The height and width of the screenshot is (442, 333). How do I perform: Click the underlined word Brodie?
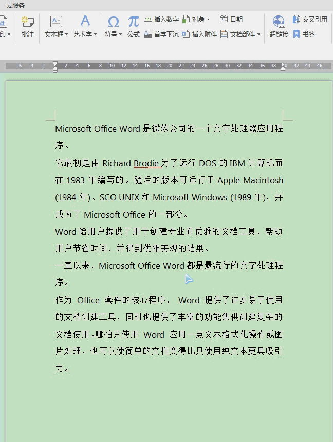(x=146, y=163)
